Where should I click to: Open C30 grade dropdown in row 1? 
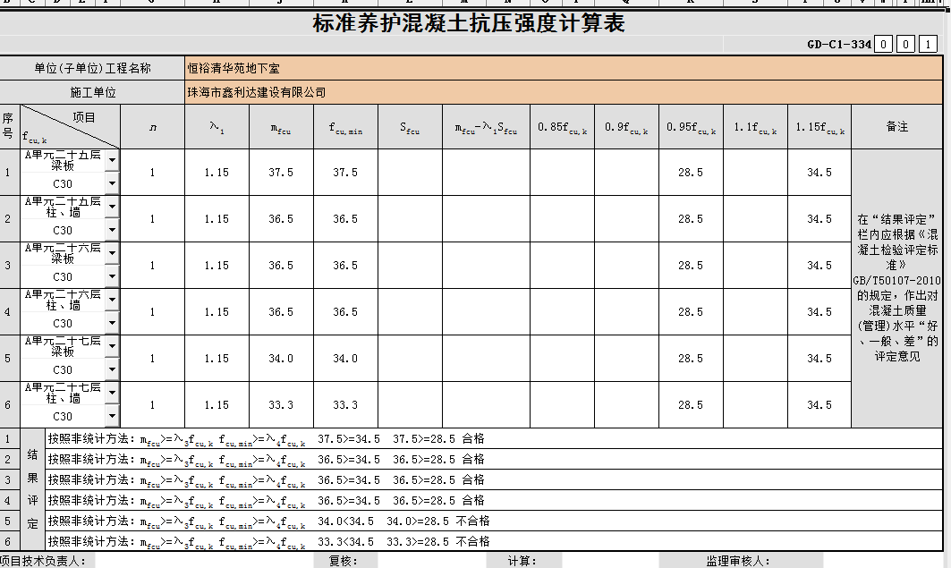point(112,183)
